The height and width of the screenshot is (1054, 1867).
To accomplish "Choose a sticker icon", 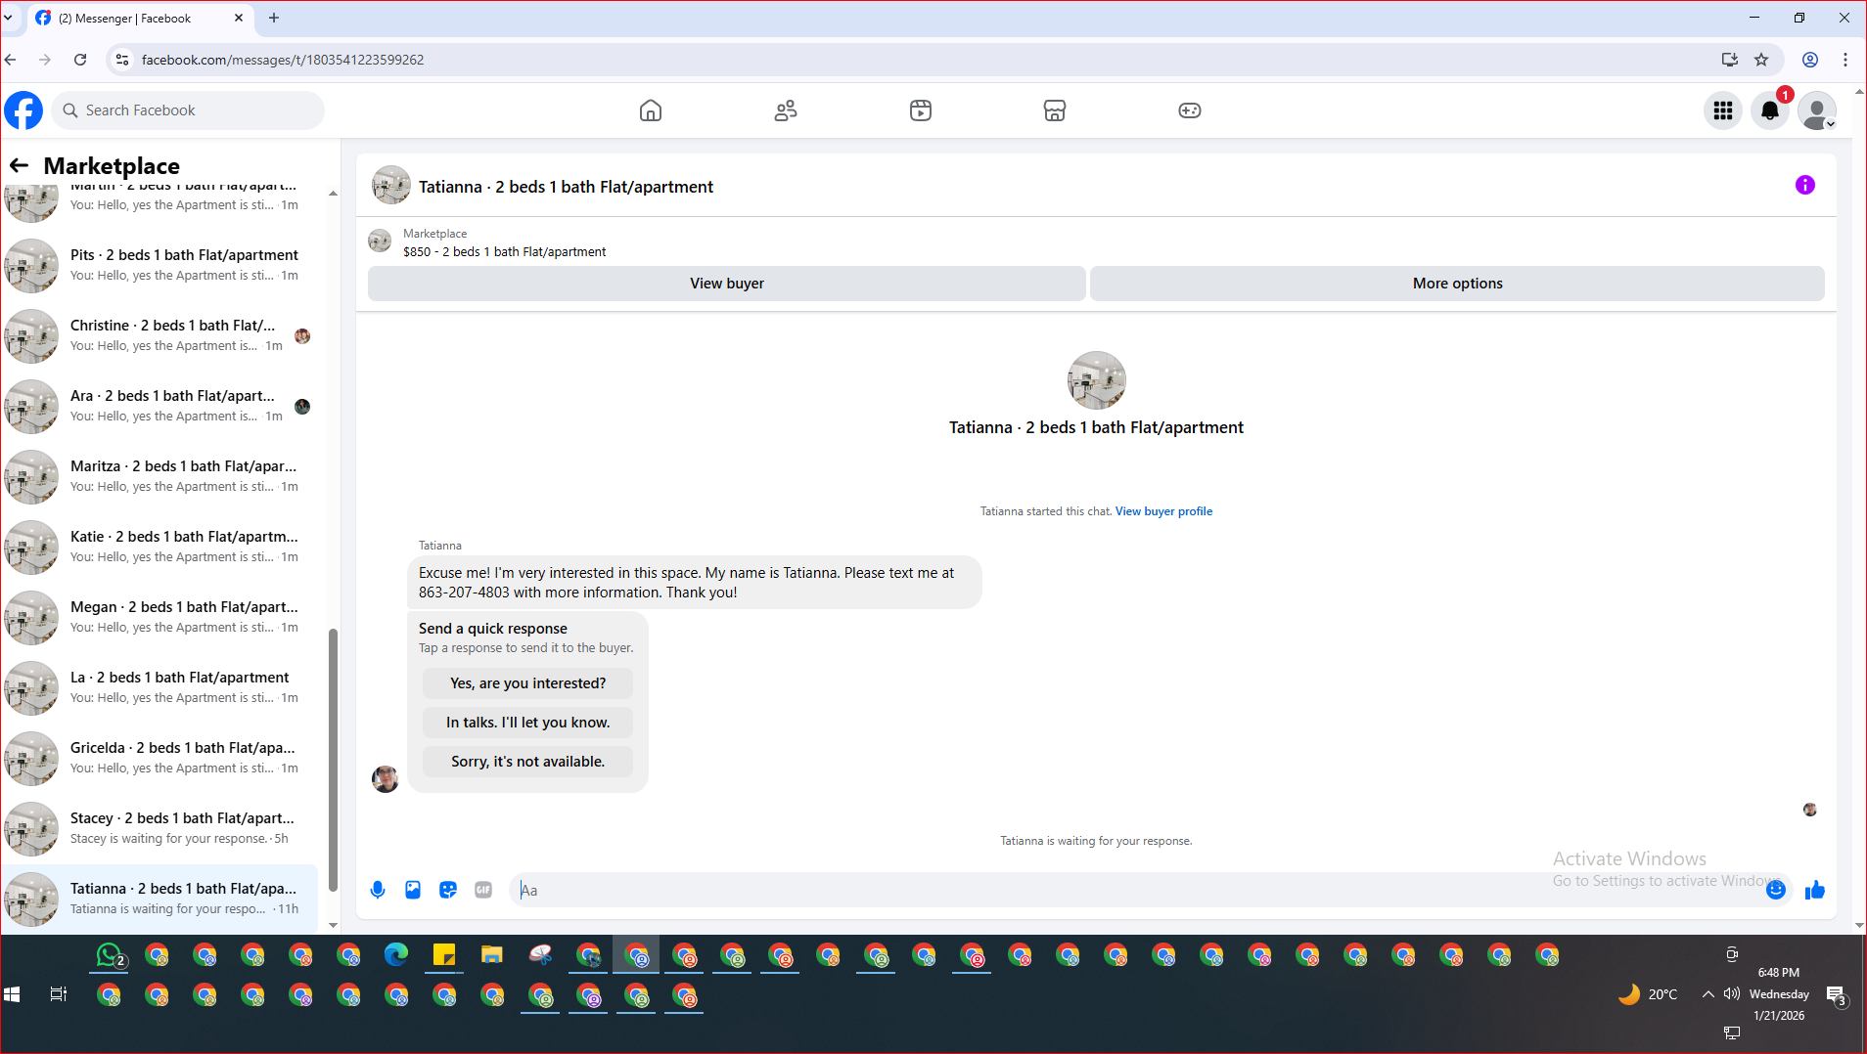I will click(448, 890).
